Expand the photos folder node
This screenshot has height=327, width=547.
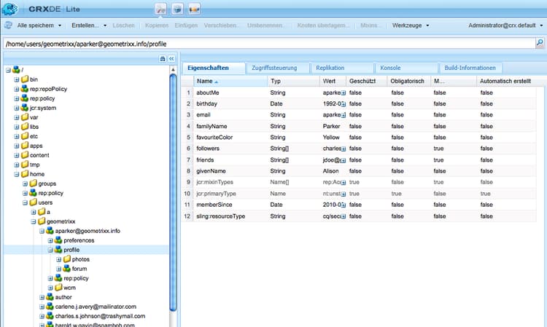59,259
